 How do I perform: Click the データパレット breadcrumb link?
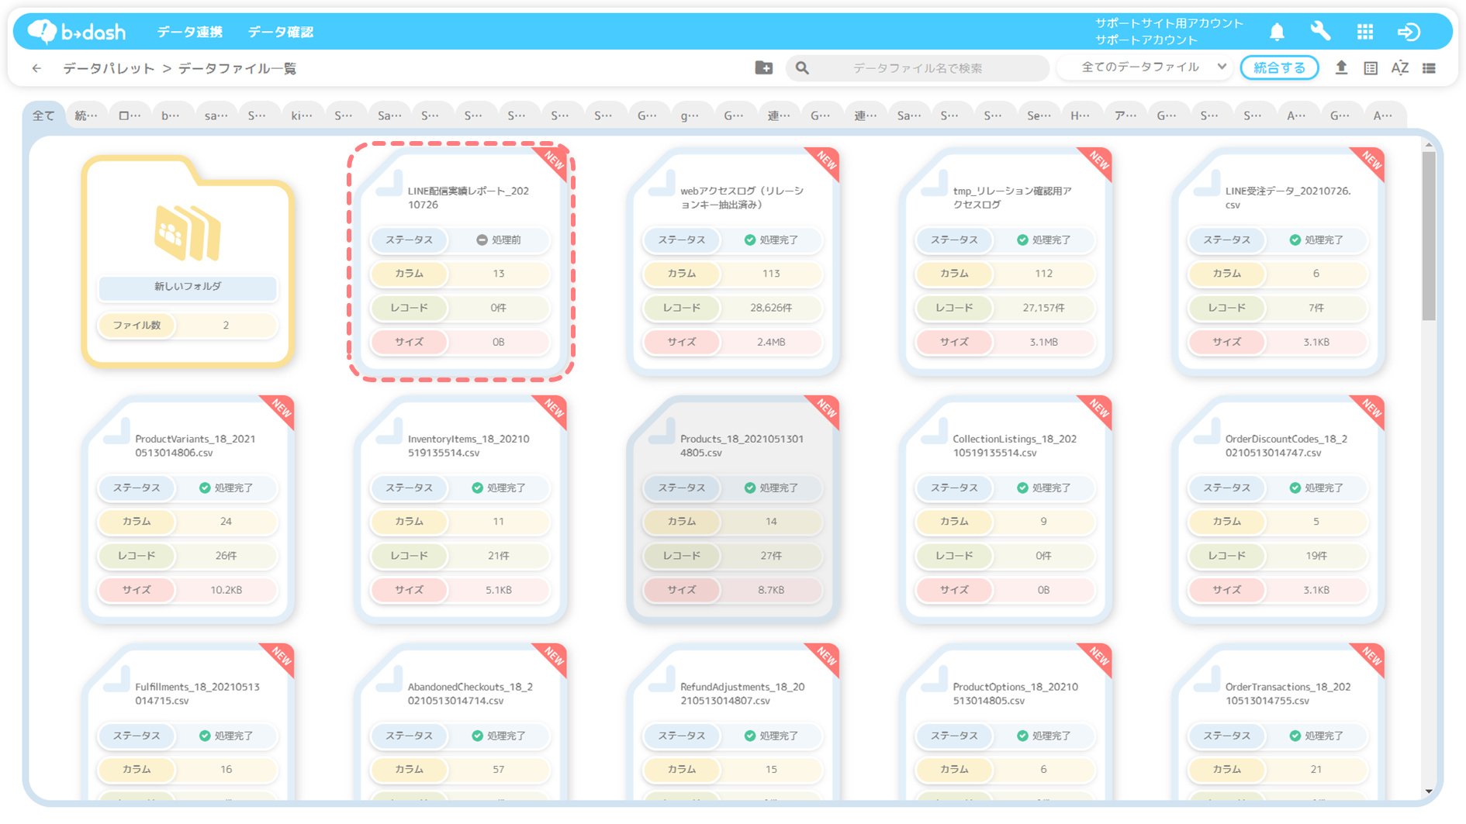tap(109, 68)
